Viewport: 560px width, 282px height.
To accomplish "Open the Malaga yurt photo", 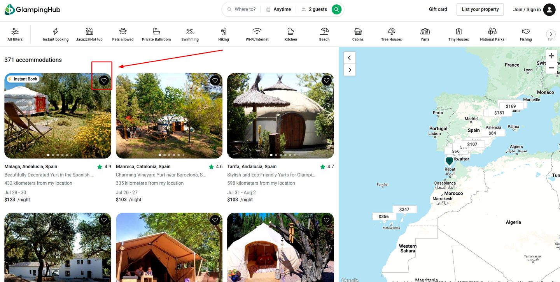I will 58,116.
